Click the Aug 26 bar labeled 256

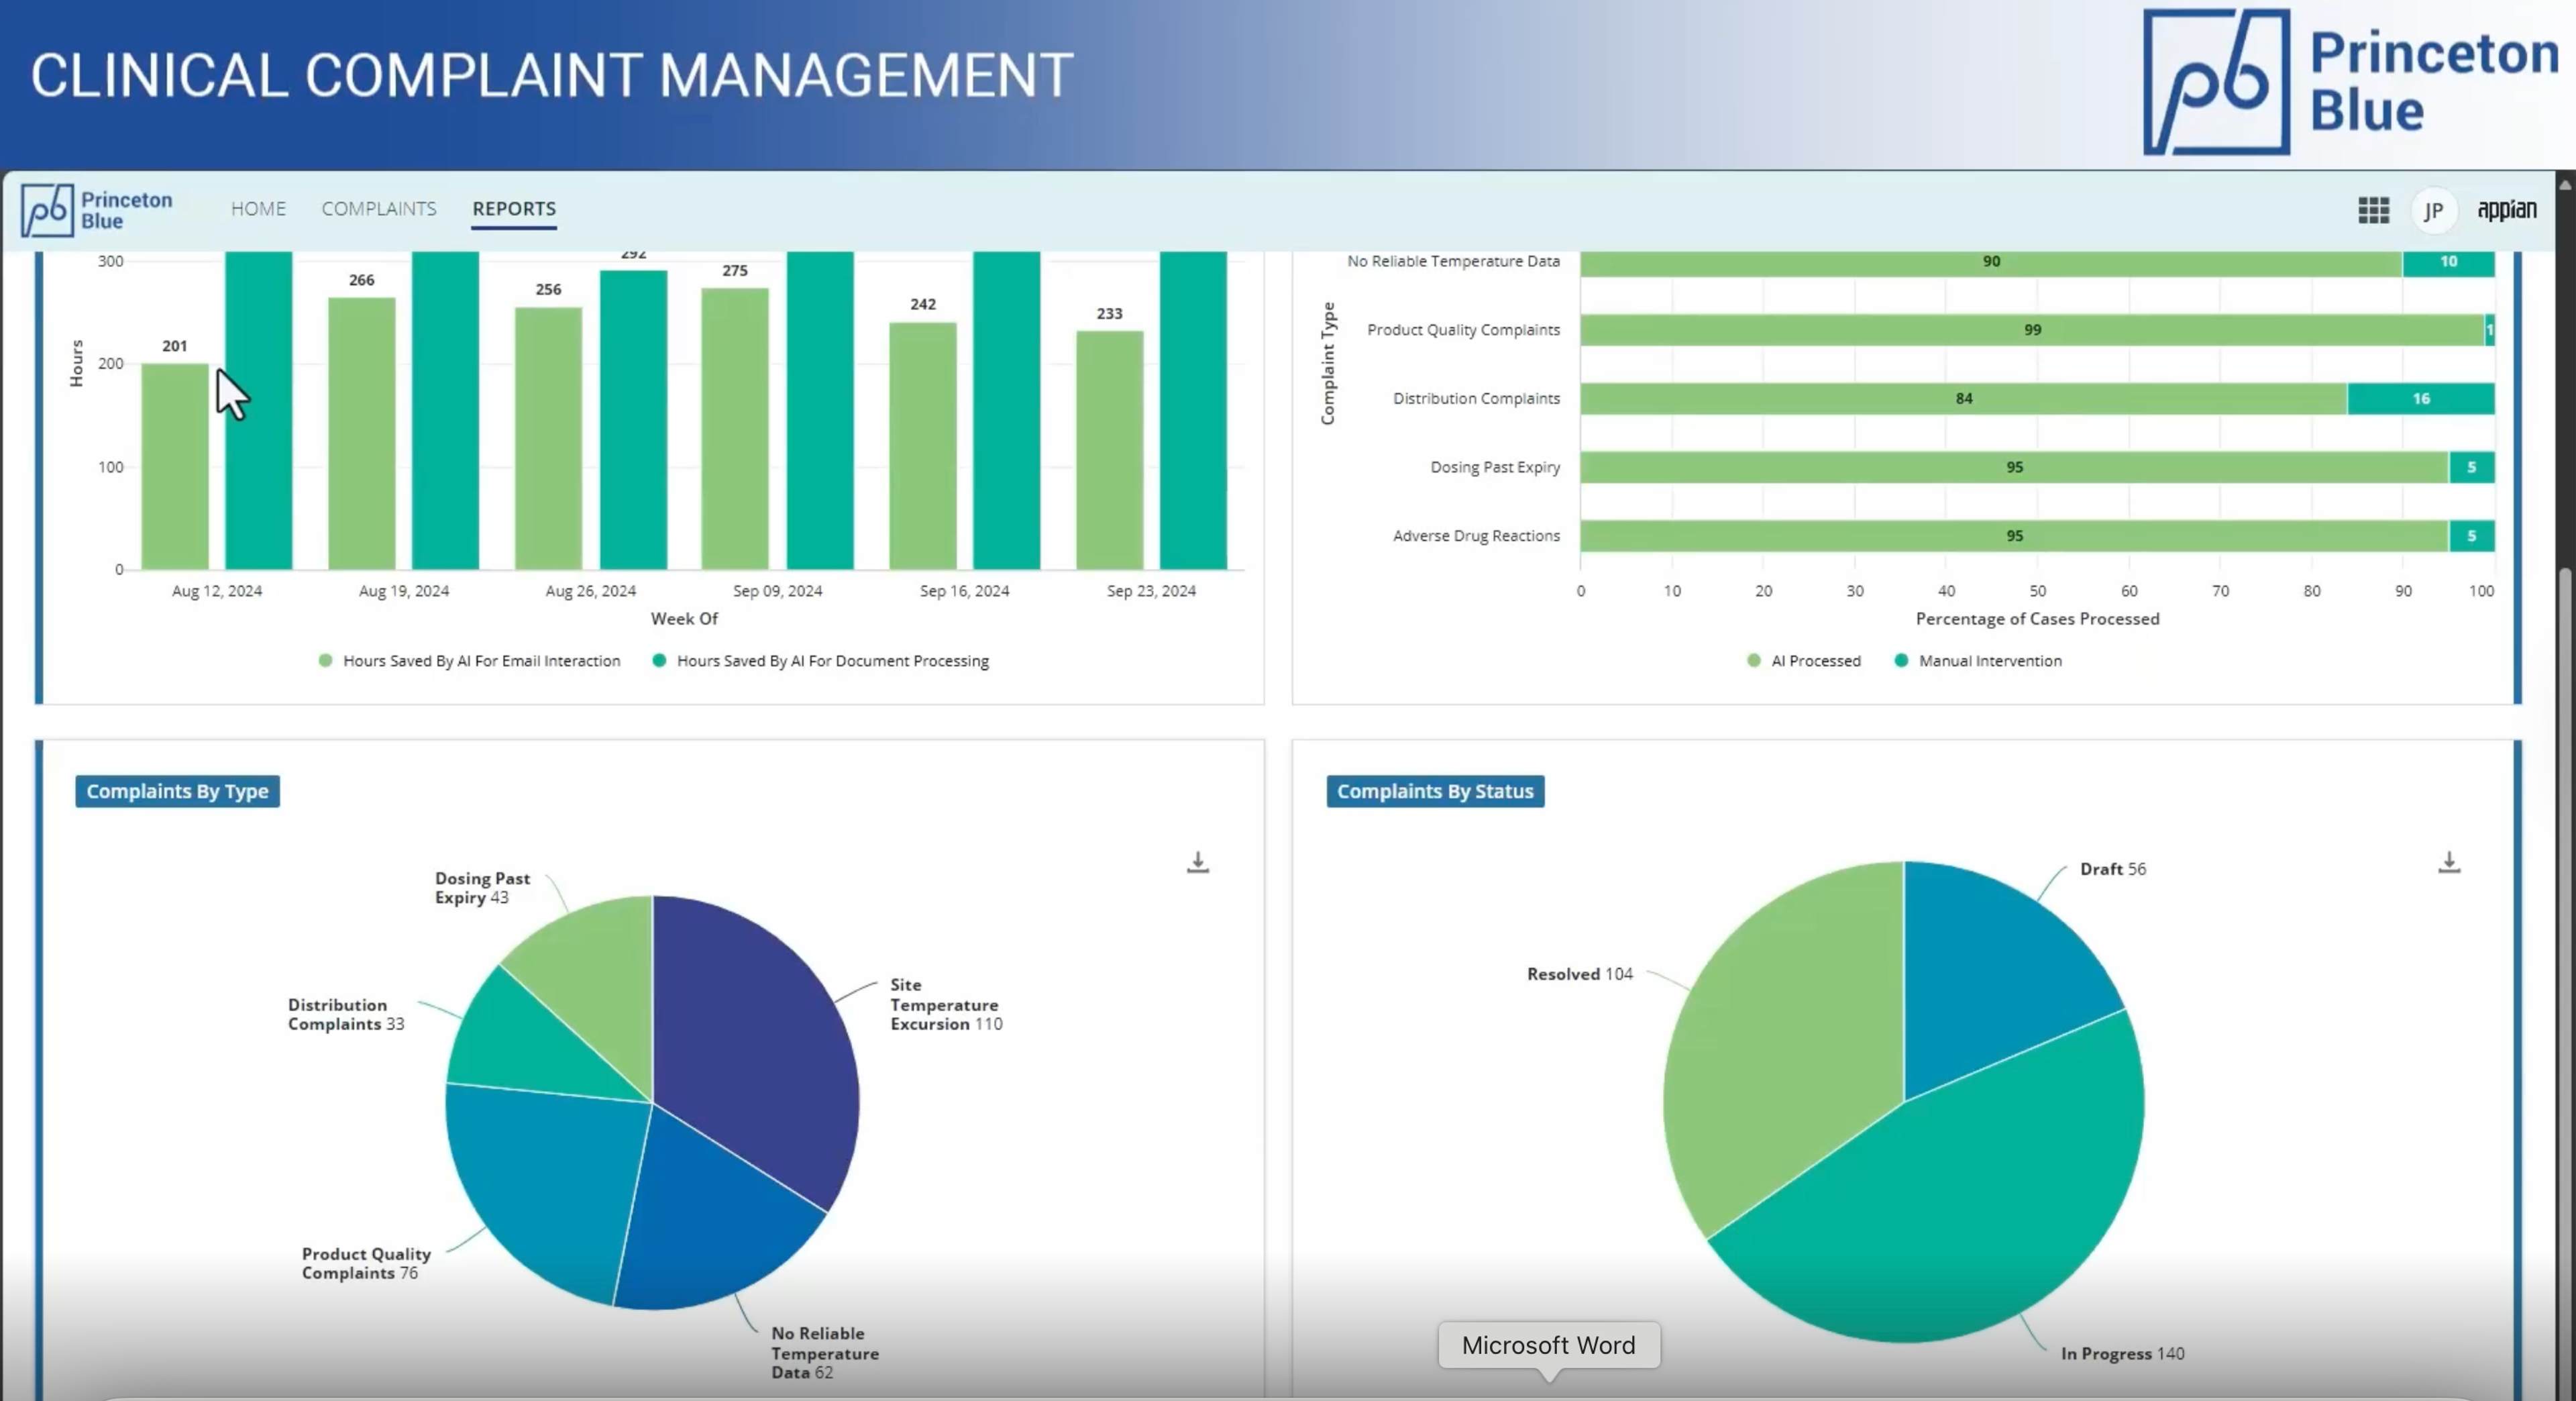548,438
